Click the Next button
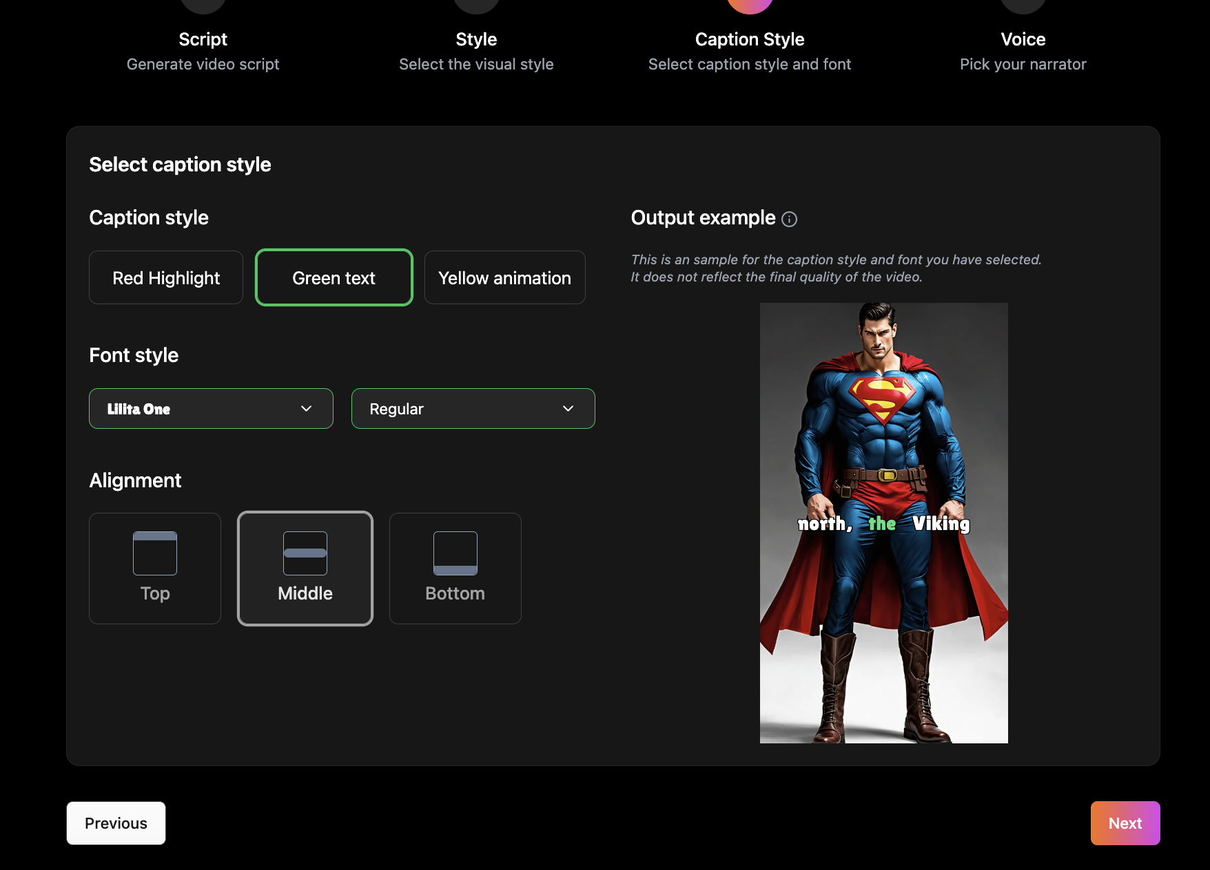 1125,823
